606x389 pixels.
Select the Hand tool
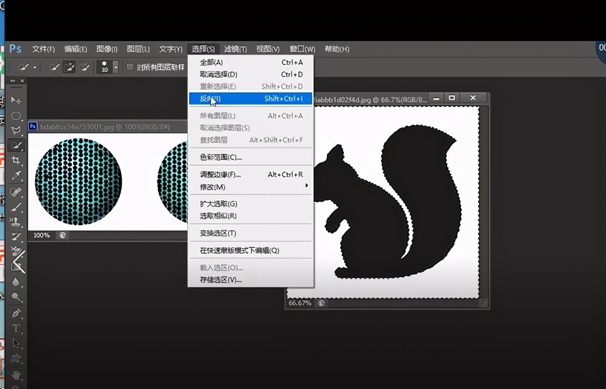click(17, 375)
